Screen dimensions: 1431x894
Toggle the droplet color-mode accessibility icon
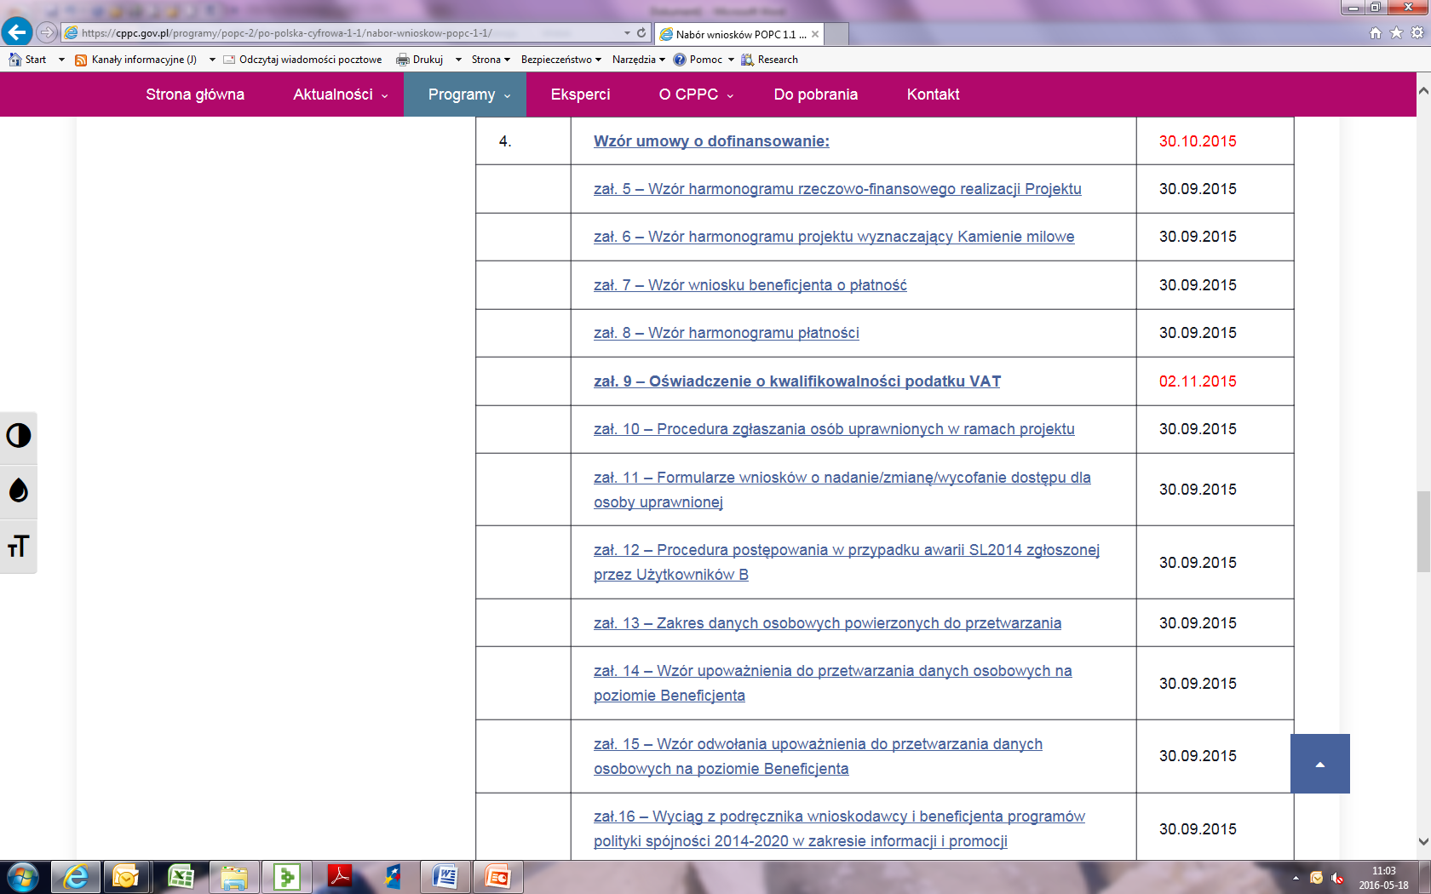click(x=18, y=491)
